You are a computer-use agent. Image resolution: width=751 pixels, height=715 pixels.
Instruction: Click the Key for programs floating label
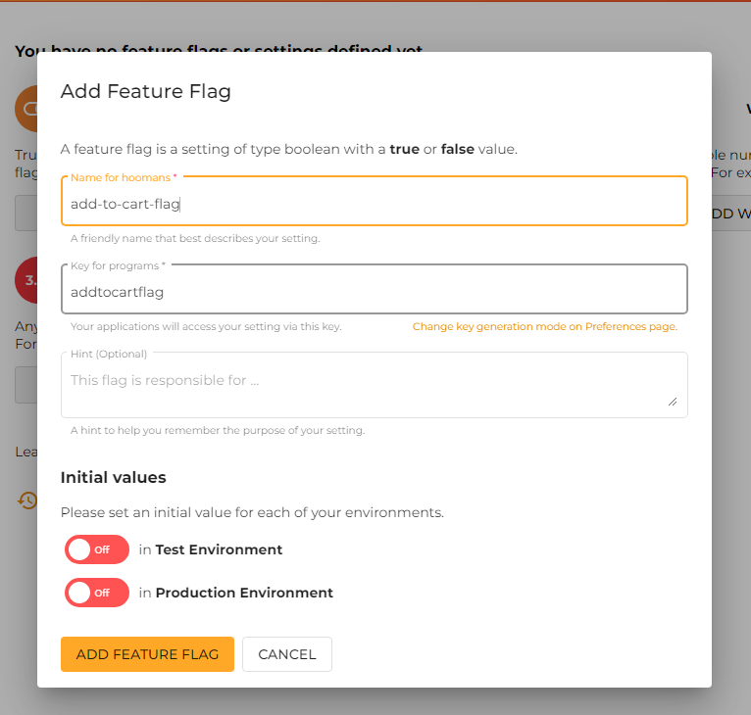(x=117, y=265)
